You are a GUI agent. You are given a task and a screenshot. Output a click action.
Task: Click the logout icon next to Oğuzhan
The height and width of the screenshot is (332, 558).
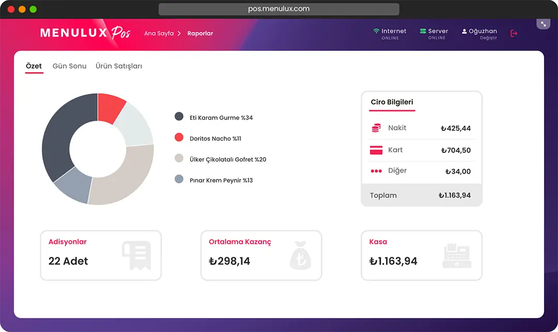coord(514,34)
